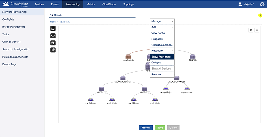Open the tag label icon
This screenshot has width=267, height=137.
pyautogui.click(x=53, y=50)
